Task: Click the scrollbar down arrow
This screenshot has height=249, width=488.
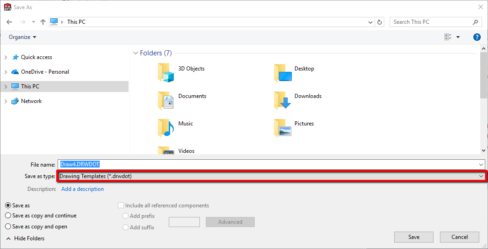Action: 484,151
